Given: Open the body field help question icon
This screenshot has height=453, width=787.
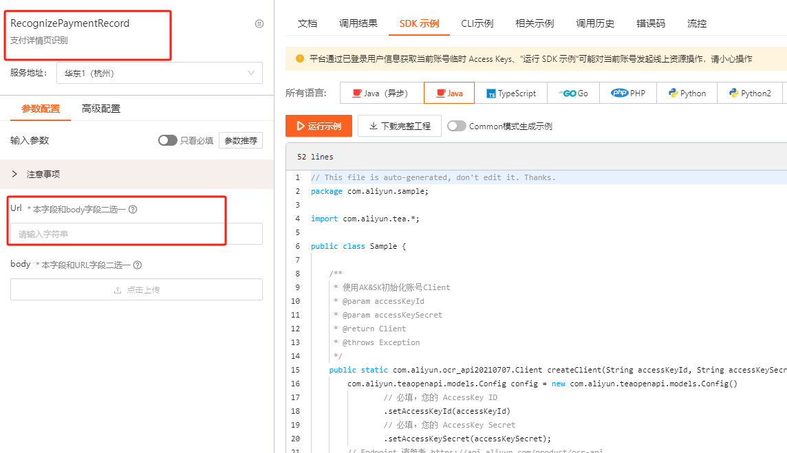Looking at the screenshot, I should point(138,265).
